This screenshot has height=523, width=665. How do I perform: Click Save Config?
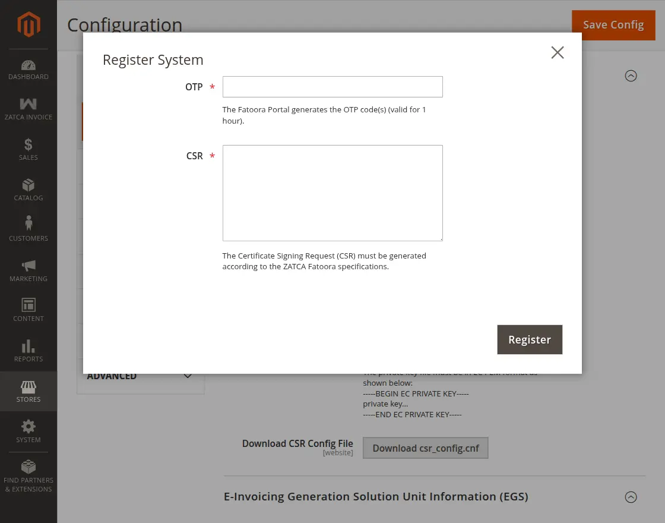click(x=613, y=25)
